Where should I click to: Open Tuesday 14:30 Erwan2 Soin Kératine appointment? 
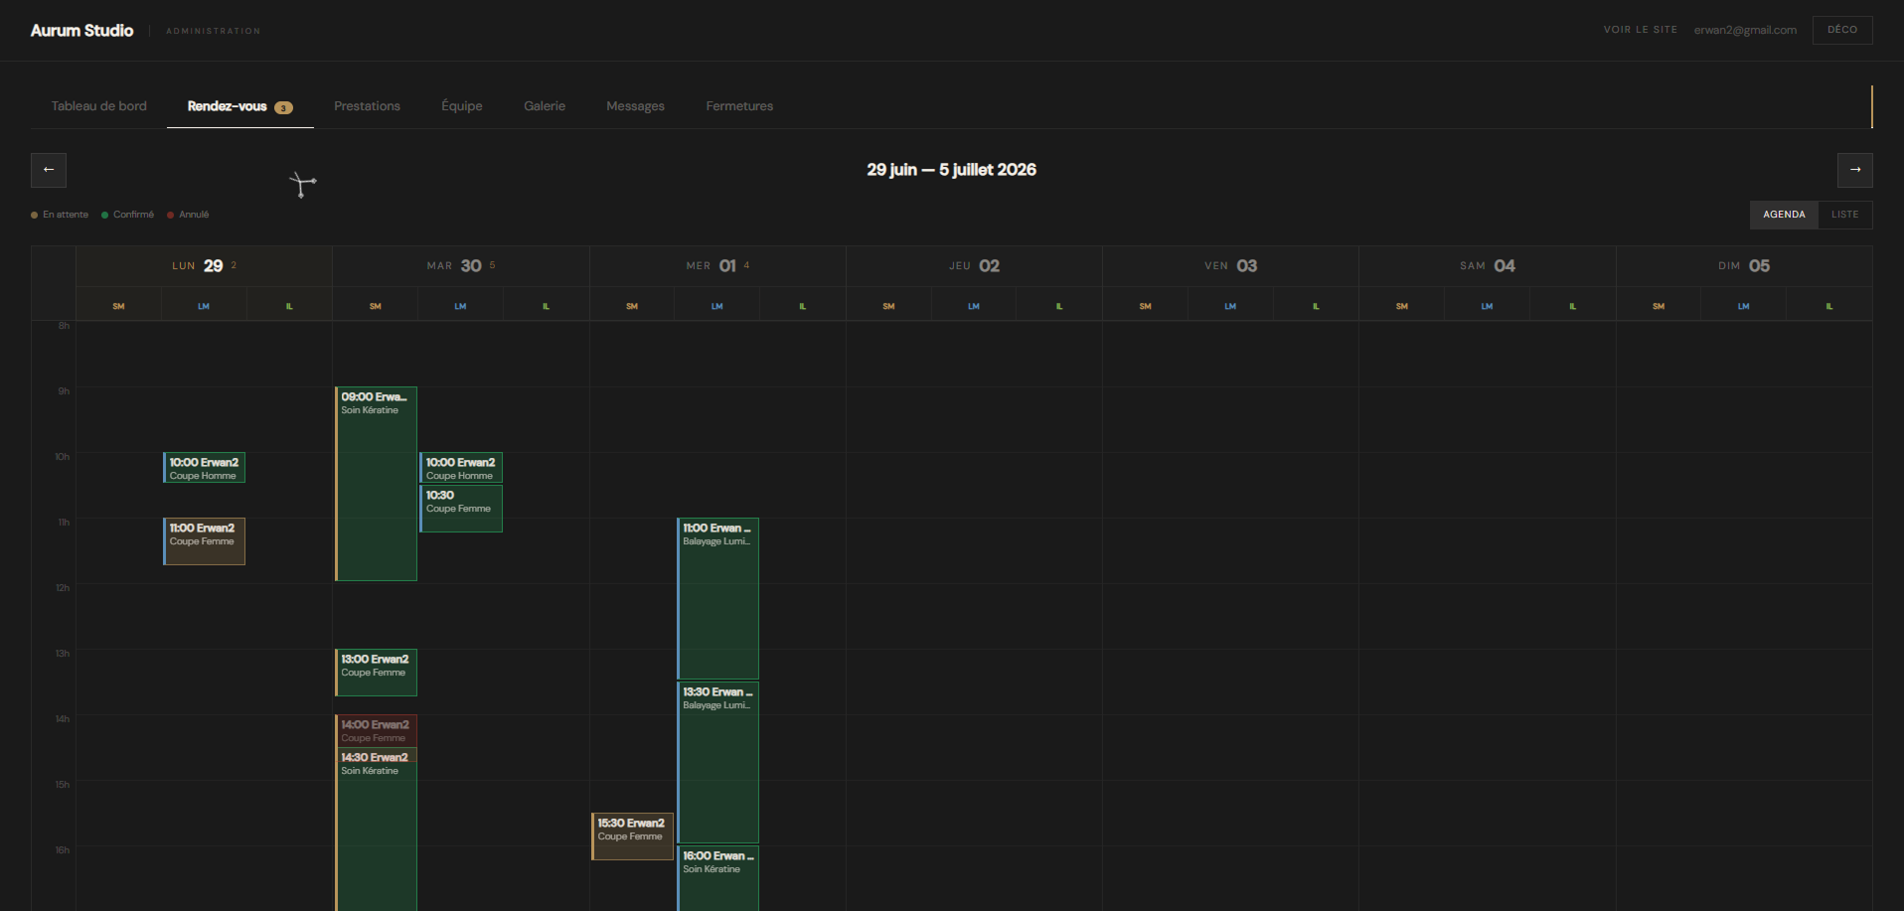(376, 829)
